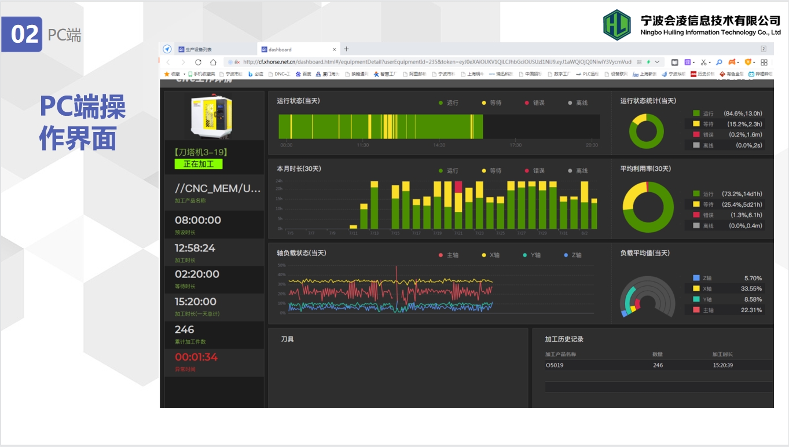789x447 pixels.
Task: Open a new tab with the plus icon
Action: [x=346, y=49]
